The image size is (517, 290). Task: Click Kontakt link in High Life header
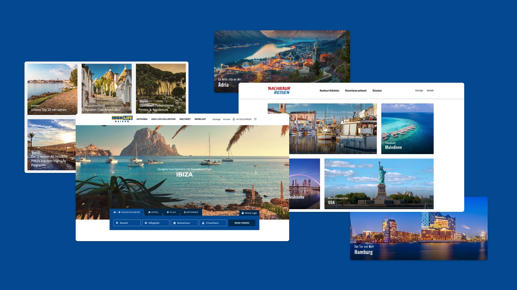227,119
